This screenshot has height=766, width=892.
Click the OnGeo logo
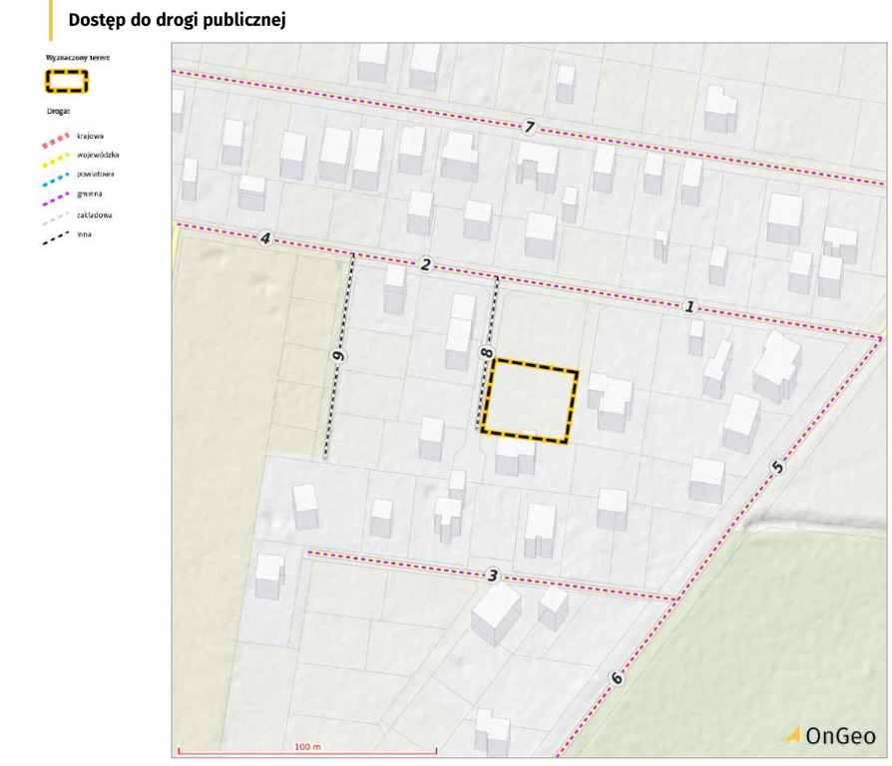(x=831, y=735)
